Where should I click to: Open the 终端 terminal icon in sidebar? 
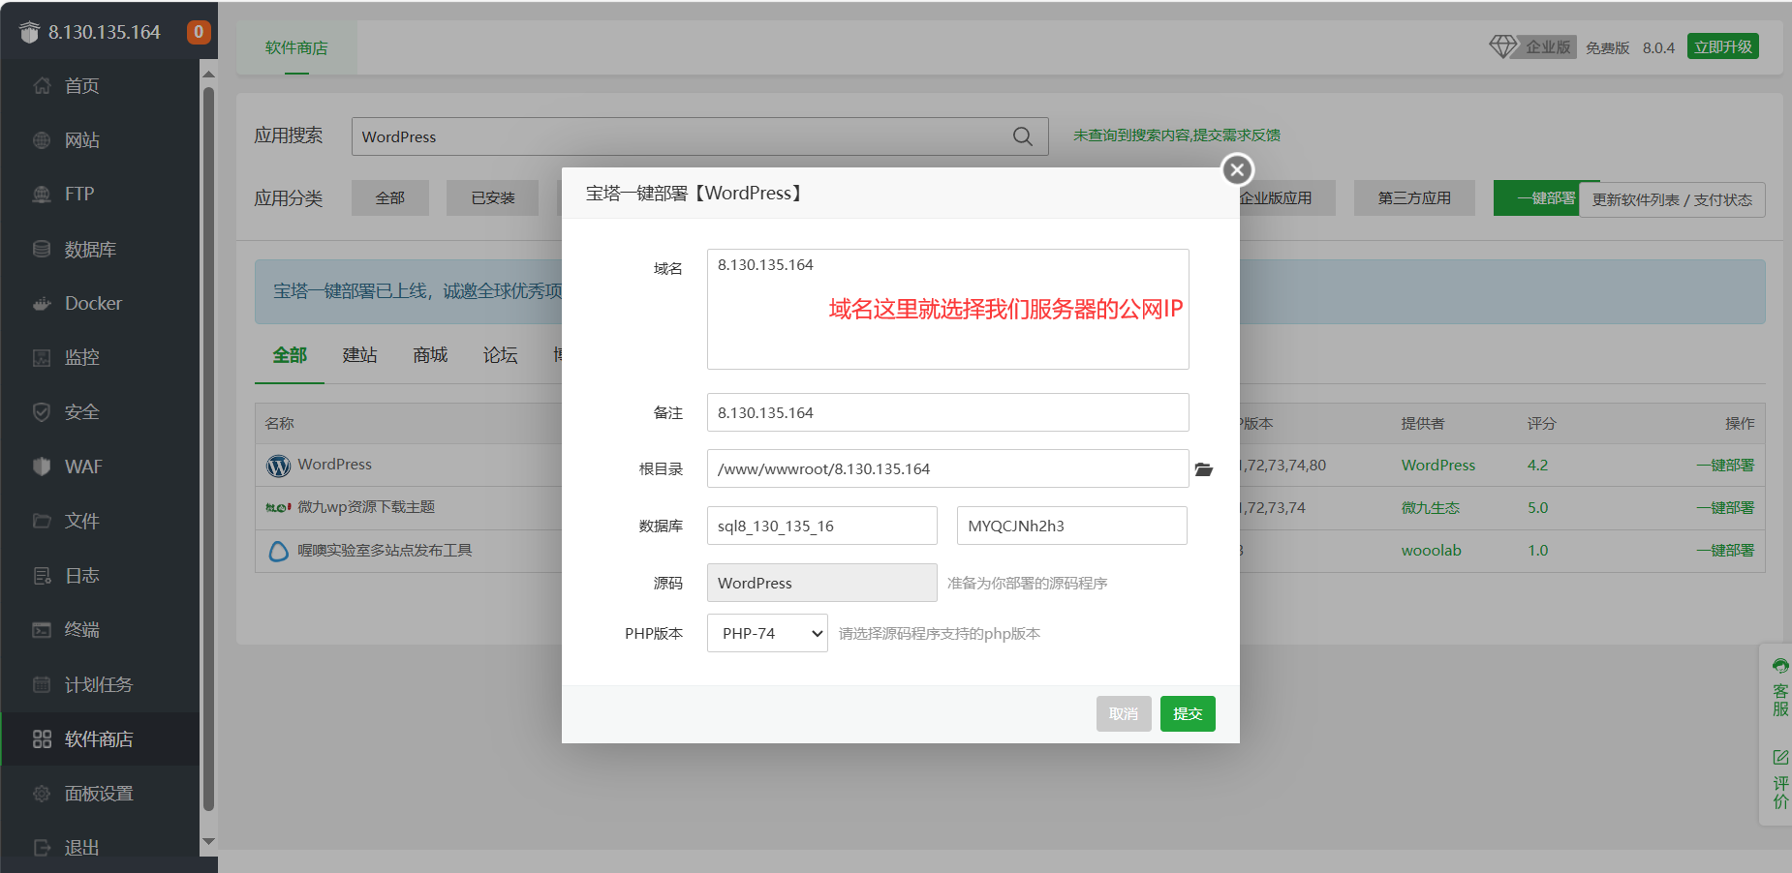click(x=42, y=630)
